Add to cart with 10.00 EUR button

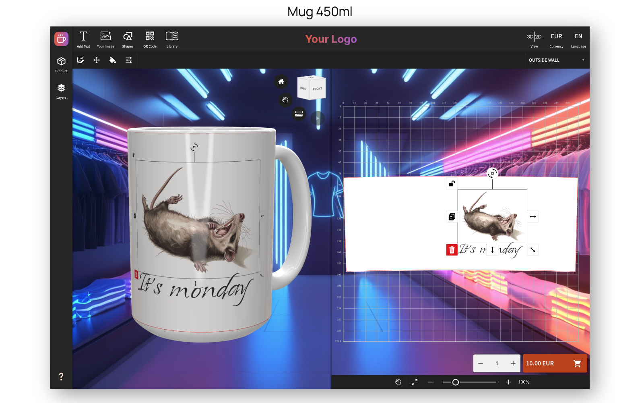(555, 364)
